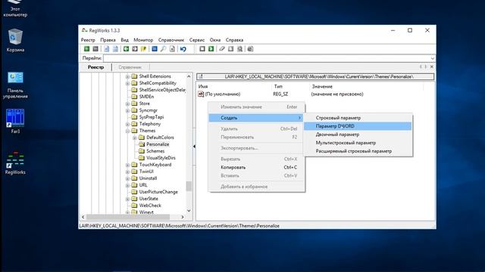The image size is (485, 272).
Task: Select the WebCheck key in tree
Action: (x=150, y=206)
